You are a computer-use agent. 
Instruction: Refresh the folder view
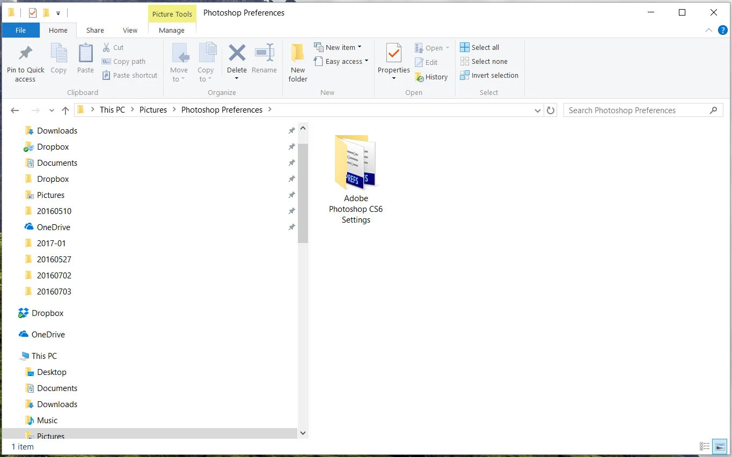coord(551,110)
